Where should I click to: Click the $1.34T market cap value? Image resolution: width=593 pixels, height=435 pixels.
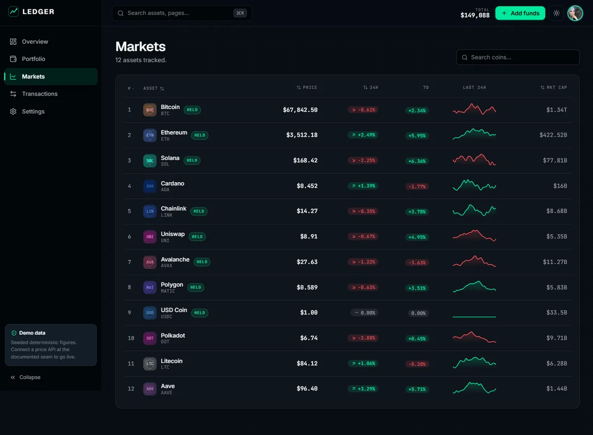[556, 110]
